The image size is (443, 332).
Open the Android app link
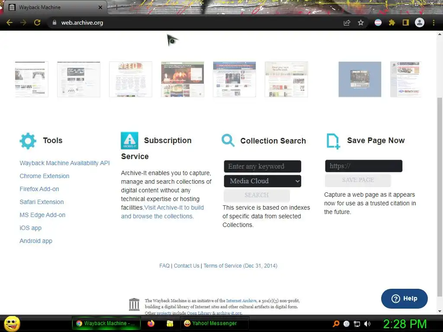pyautogui.click(x=36, y=241)
